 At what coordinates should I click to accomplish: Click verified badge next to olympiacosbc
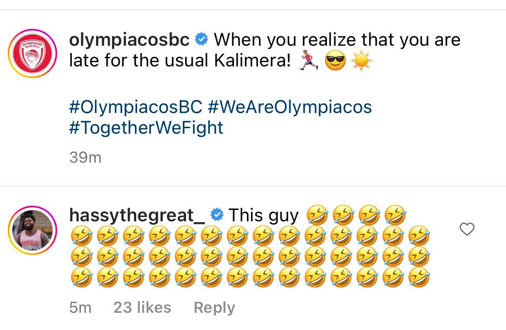(x=202, y=40)
